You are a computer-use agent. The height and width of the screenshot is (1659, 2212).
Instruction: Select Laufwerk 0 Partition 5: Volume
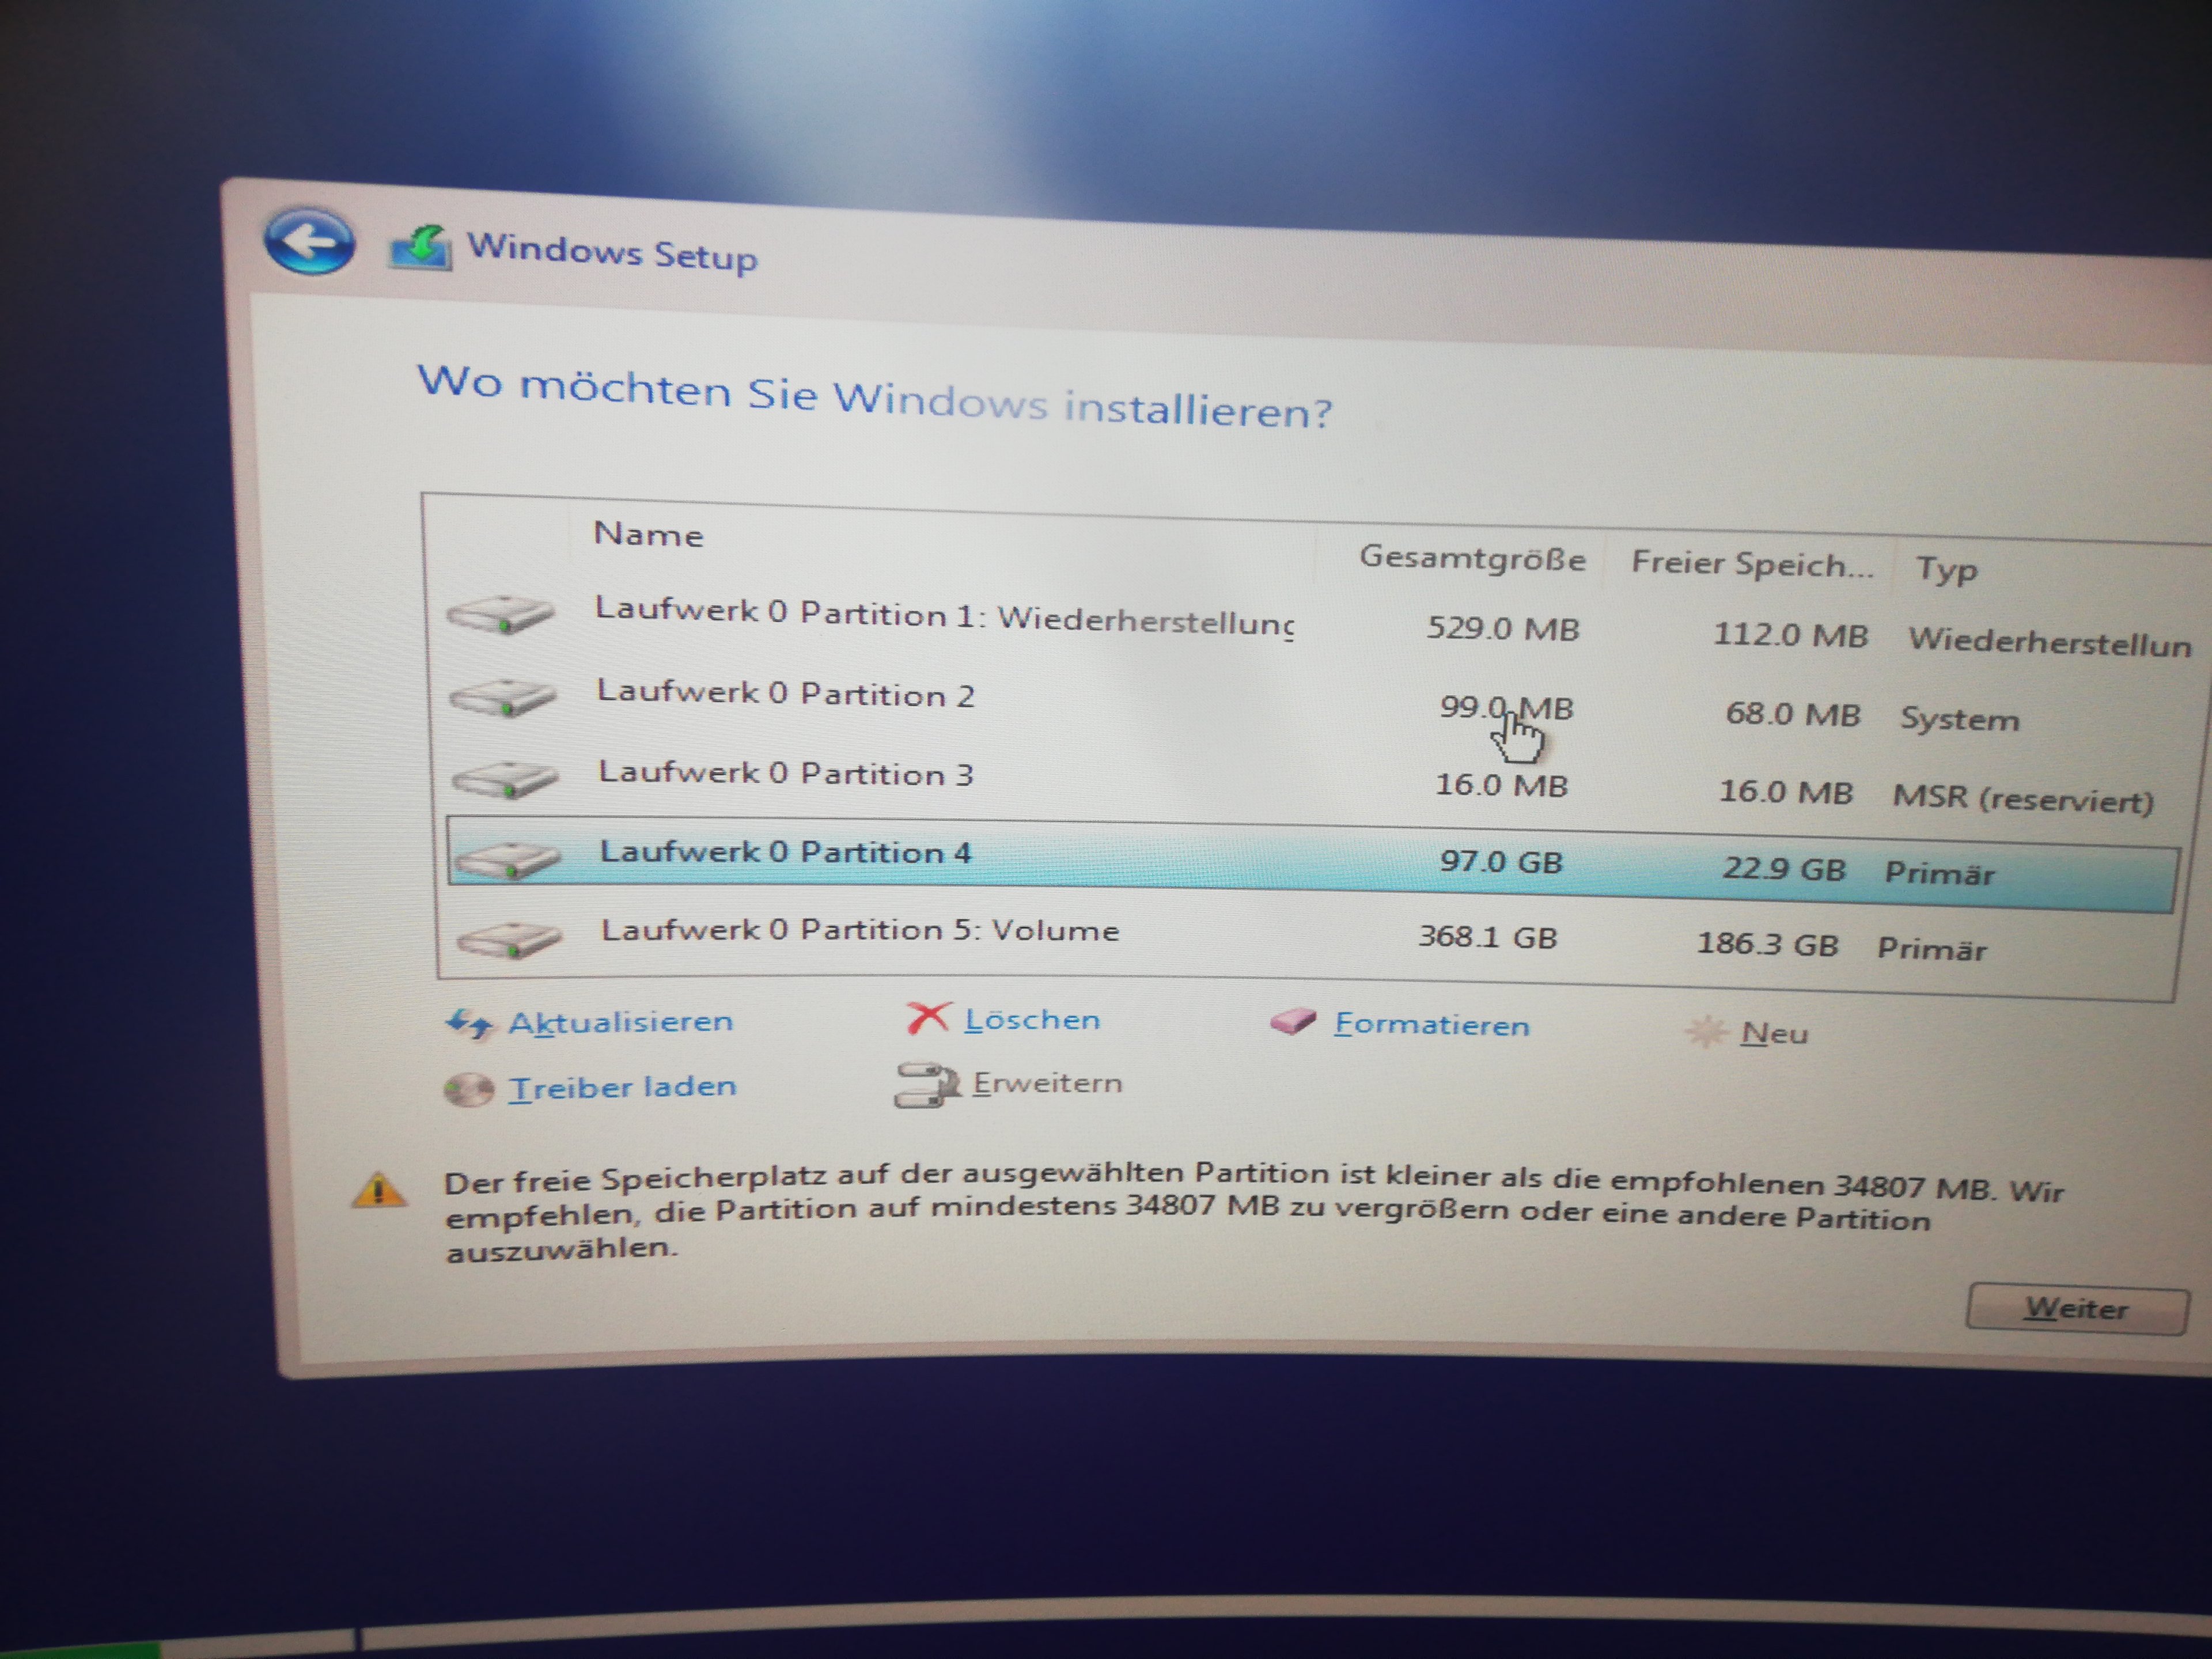pyautogui.click(x=860, y=931)
